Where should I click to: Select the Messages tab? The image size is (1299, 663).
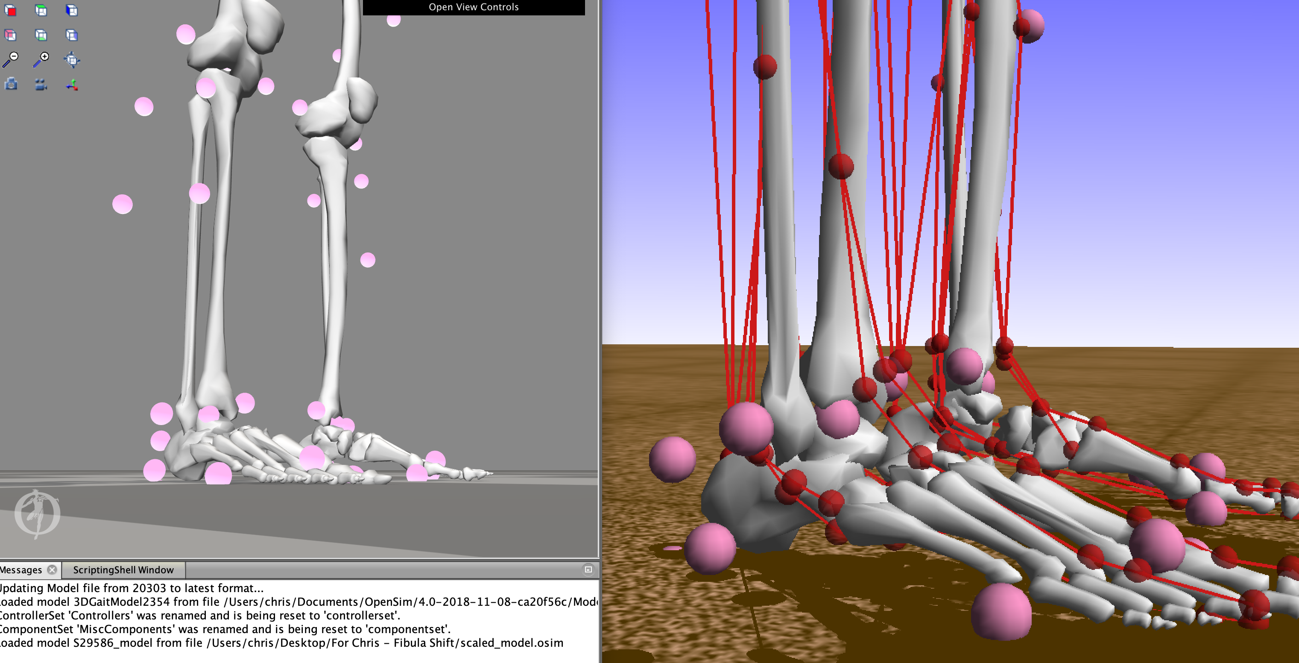pyautogui.click(x=20, y=569)
